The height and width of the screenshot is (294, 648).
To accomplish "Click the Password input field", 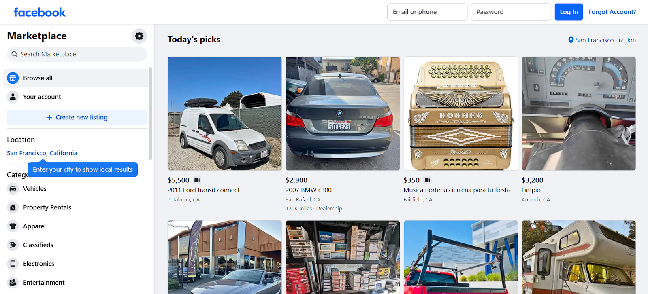I will (511, 12).
